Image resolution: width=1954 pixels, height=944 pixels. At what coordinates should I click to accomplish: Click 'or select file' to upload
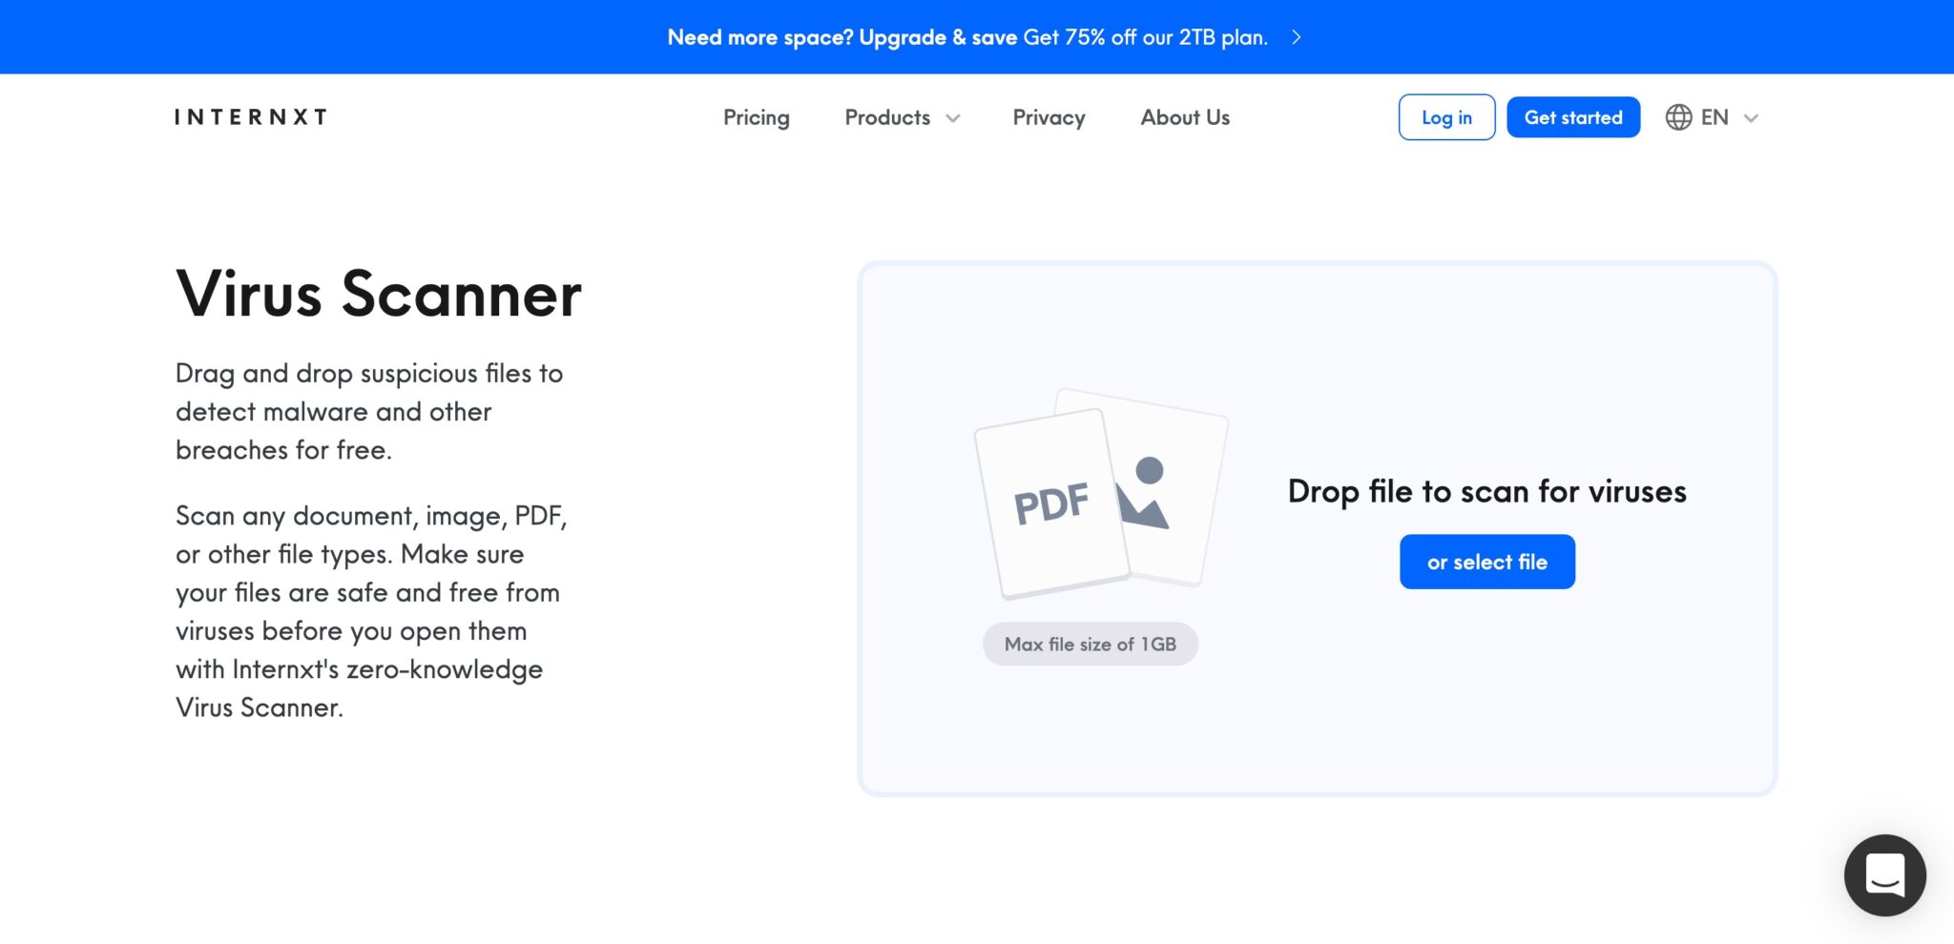point(1486,561)
